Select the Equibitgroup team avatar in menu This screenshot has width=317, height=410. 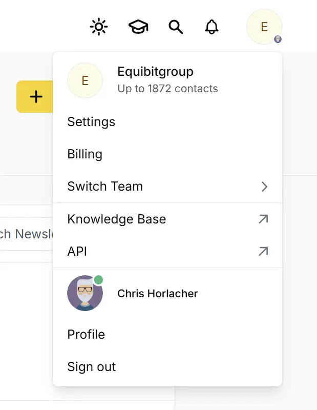[85, 80]
